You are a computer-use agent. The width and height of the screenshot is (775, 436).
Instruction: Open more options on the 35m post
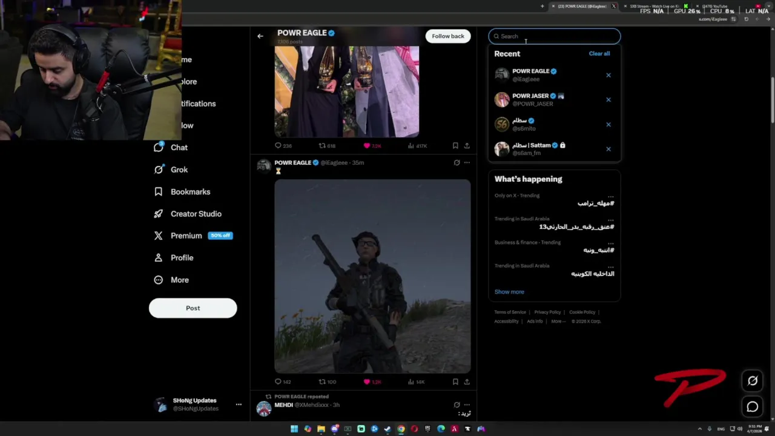coord(467,162)
